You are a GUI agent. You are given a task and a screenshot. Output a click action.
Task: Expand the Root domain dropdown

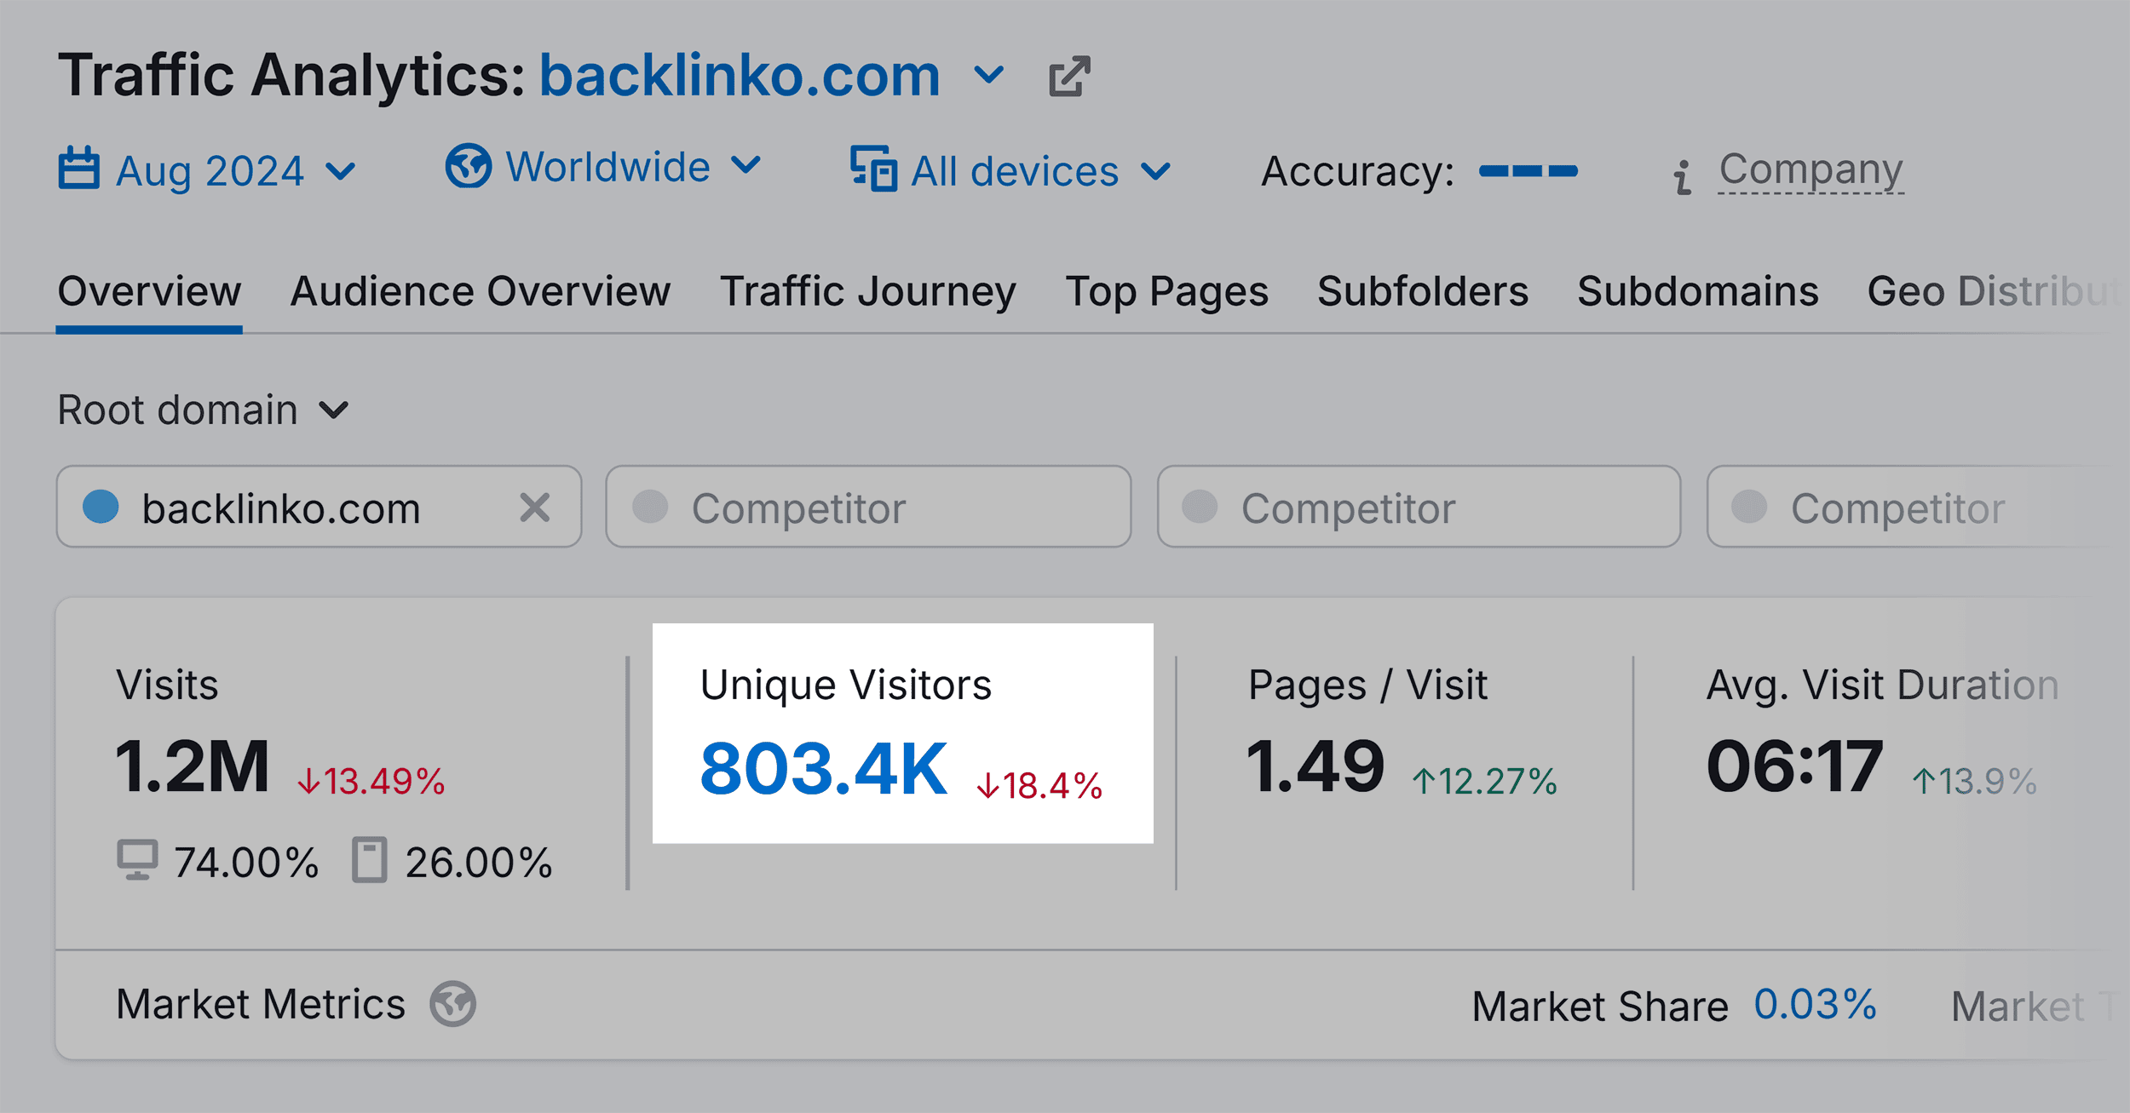click(204, 410)
